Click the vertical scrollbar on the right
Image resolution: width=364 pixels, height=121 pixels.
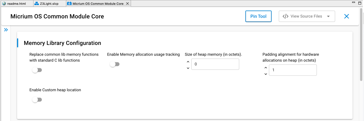coord(361,45)
